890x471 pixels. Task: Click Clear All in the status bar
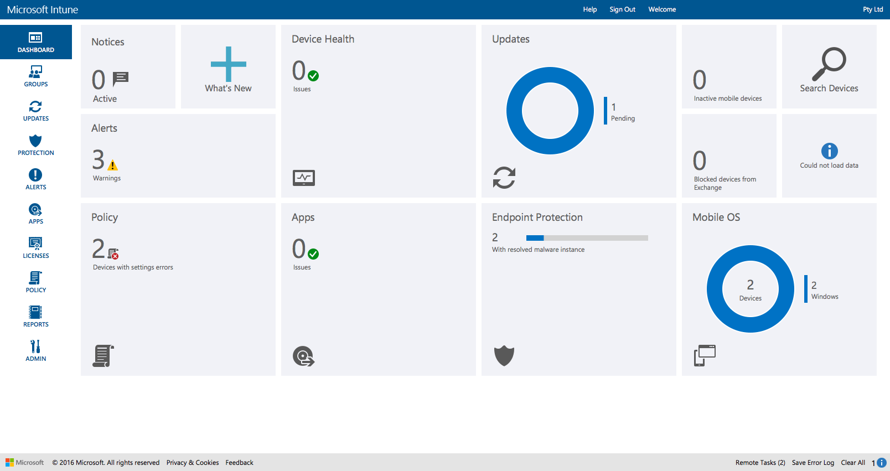[x=853, y=463]
